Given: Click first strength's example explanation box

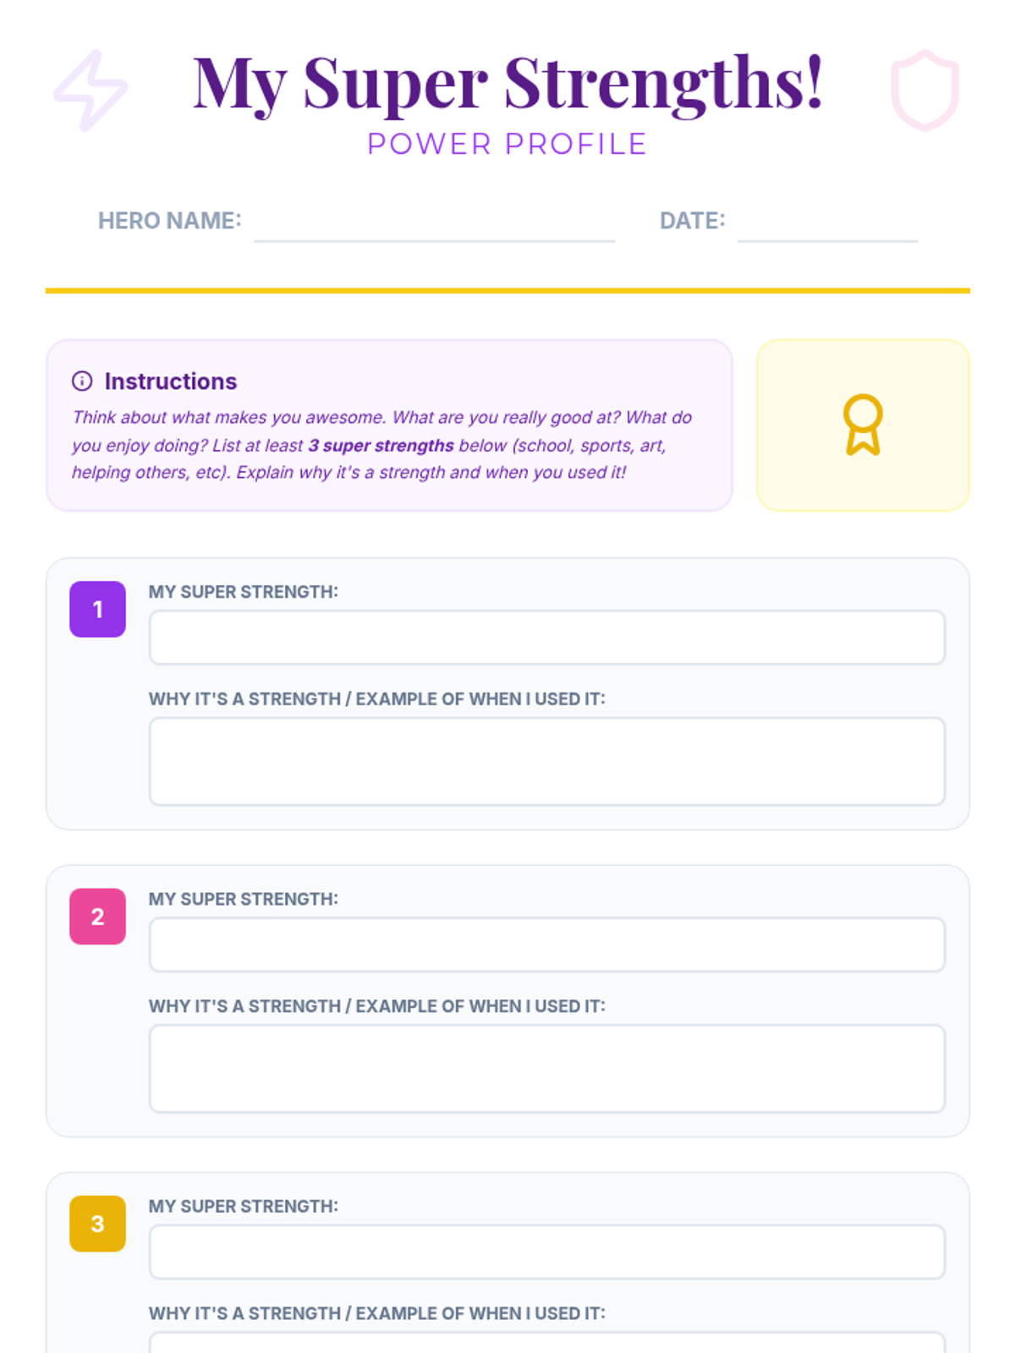Looking at the screenshot, I should (x=546, y=761).
